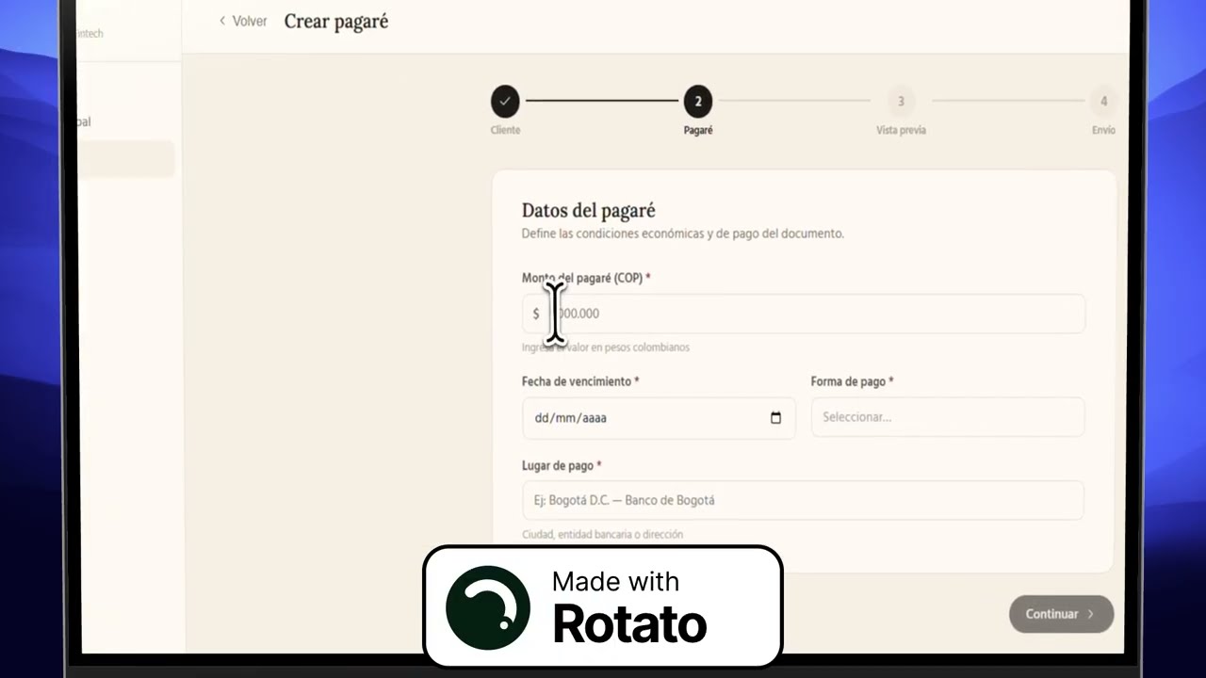The width and height of the screenshot is (1206, 678).
Task: Focus the Monto del pagaré amount field
Action: pyautogui.click(x=804, y=314)
